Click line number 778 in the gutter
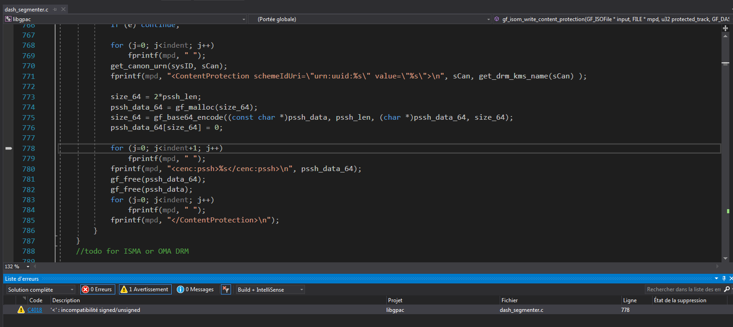Screen dimensions: 733x327 coord(28,149)
